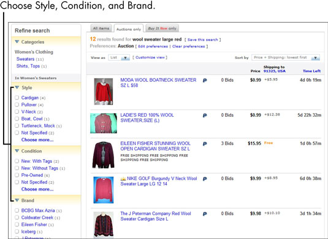Image resolution: width=328 pixels, height=239 pixels.
Task: Check BCBG Max Azria brand box
Action: click(x=17, y=210)
